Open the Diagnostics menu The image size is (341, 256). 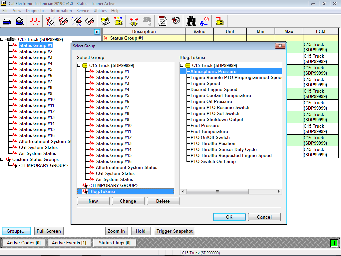click(36, 10)
